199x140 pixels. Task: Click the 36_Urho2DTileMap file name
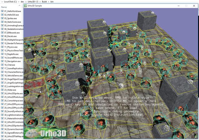[14, 136]
